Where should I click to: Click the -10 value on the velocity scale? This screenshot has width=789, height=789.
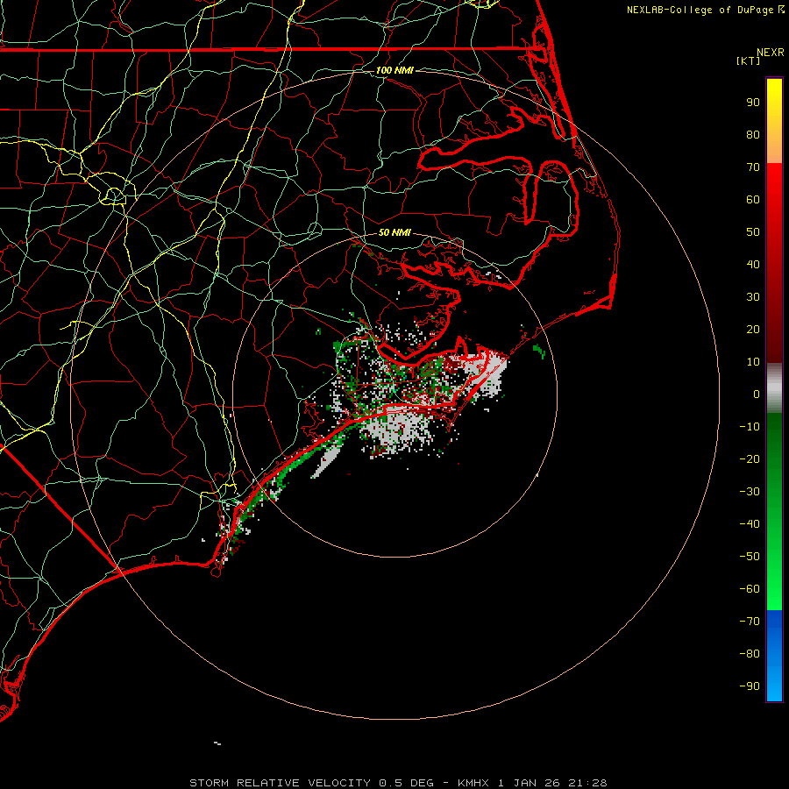pyautogui.click(x=750, y=427)
